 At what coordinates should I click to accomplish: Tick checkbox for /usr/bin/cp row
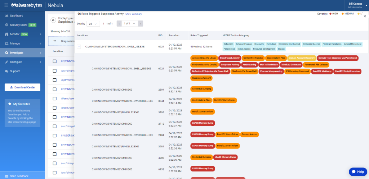click(55, 163)
